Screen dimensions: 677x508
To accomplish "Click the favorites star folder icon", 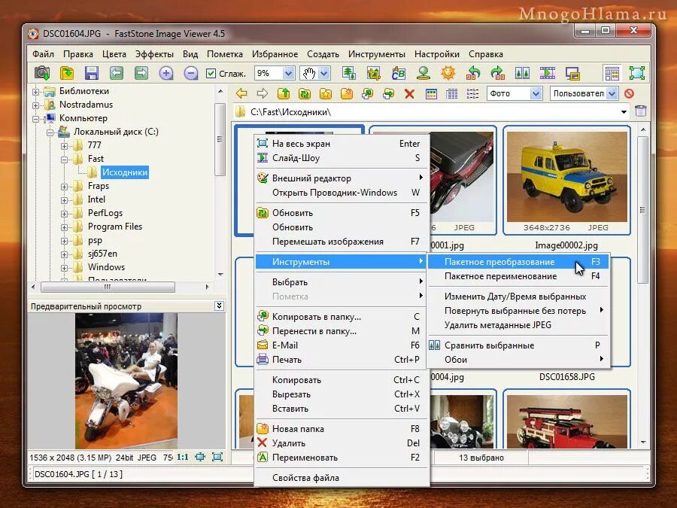I will point(326,93).
